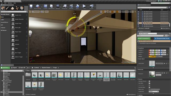The image size is (171, 96).
Task: Click material Element 0 sphere thumbnail
Action: click(152, 74)
